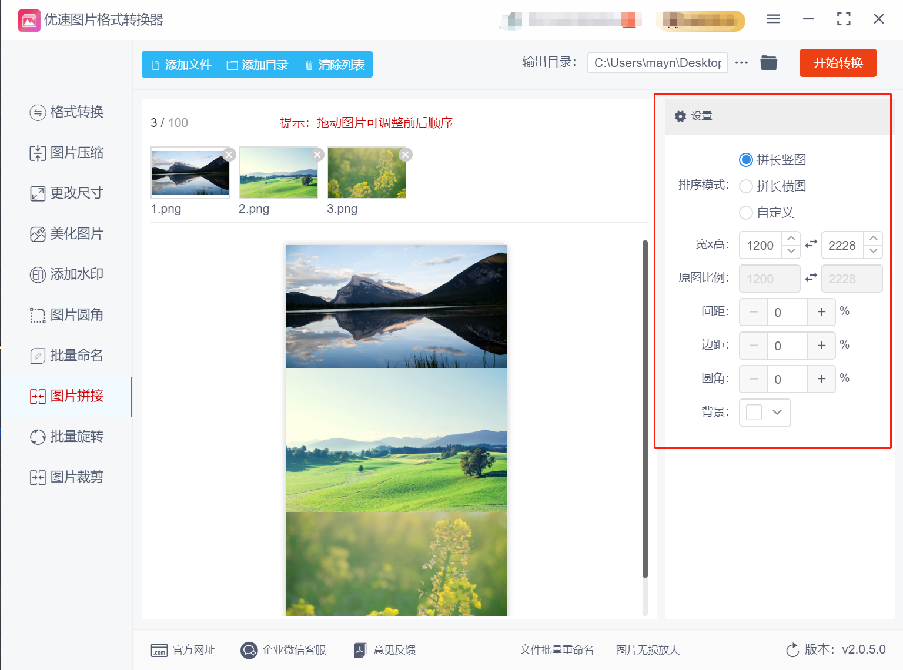Click 添加文件 button
Screen dimensions: 903x670
(181, 65)
